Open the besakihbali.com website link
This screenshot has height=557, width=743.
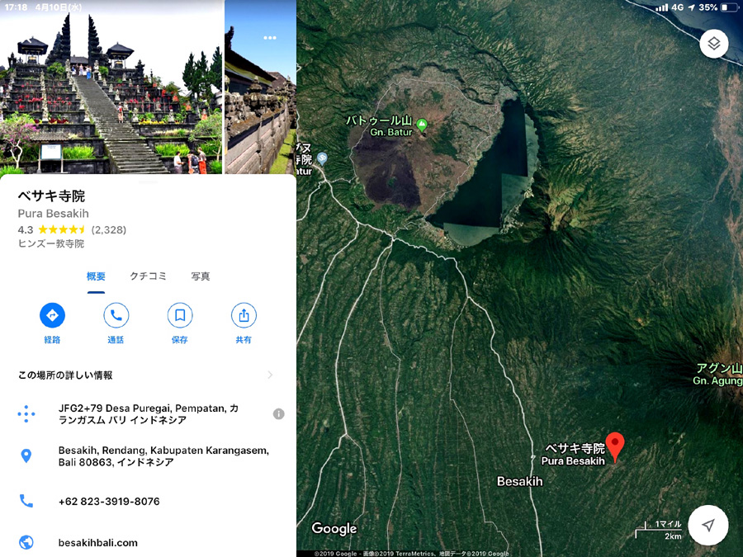[98, 543]
